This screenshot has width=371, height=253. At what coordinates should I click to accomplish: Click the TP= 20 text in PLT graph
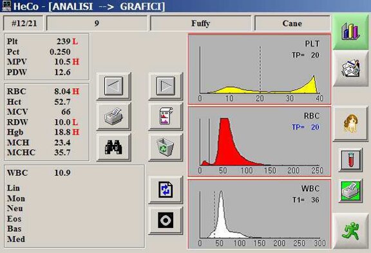(x=306, y=55)
